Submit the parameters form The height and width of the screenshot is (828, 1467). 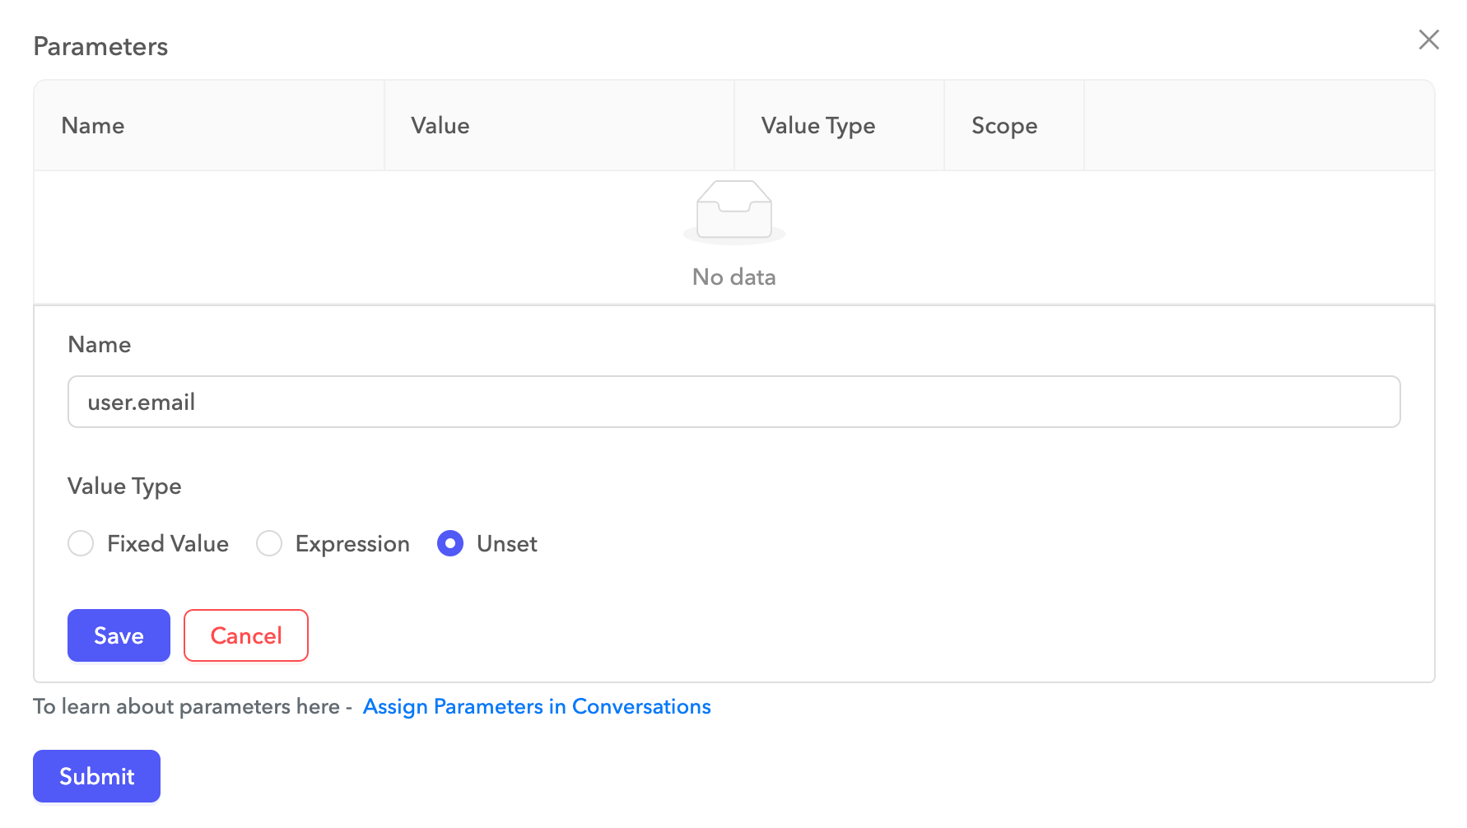point(96,776)
